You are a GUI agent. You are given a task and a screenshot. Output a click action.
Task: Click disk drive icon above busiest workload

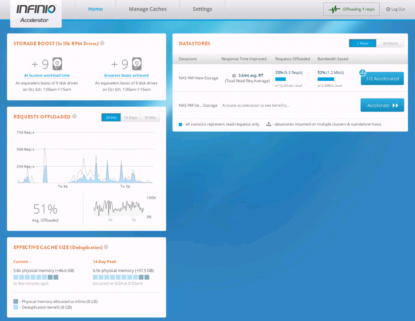pyautogui.click(x=57, y=64)
